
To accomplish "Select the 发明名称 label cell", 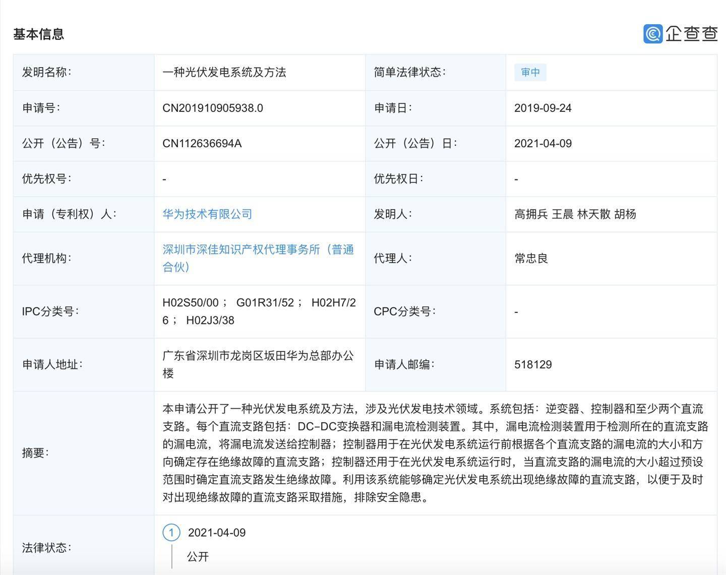I will pyautogui.click(x=84, y=73).
